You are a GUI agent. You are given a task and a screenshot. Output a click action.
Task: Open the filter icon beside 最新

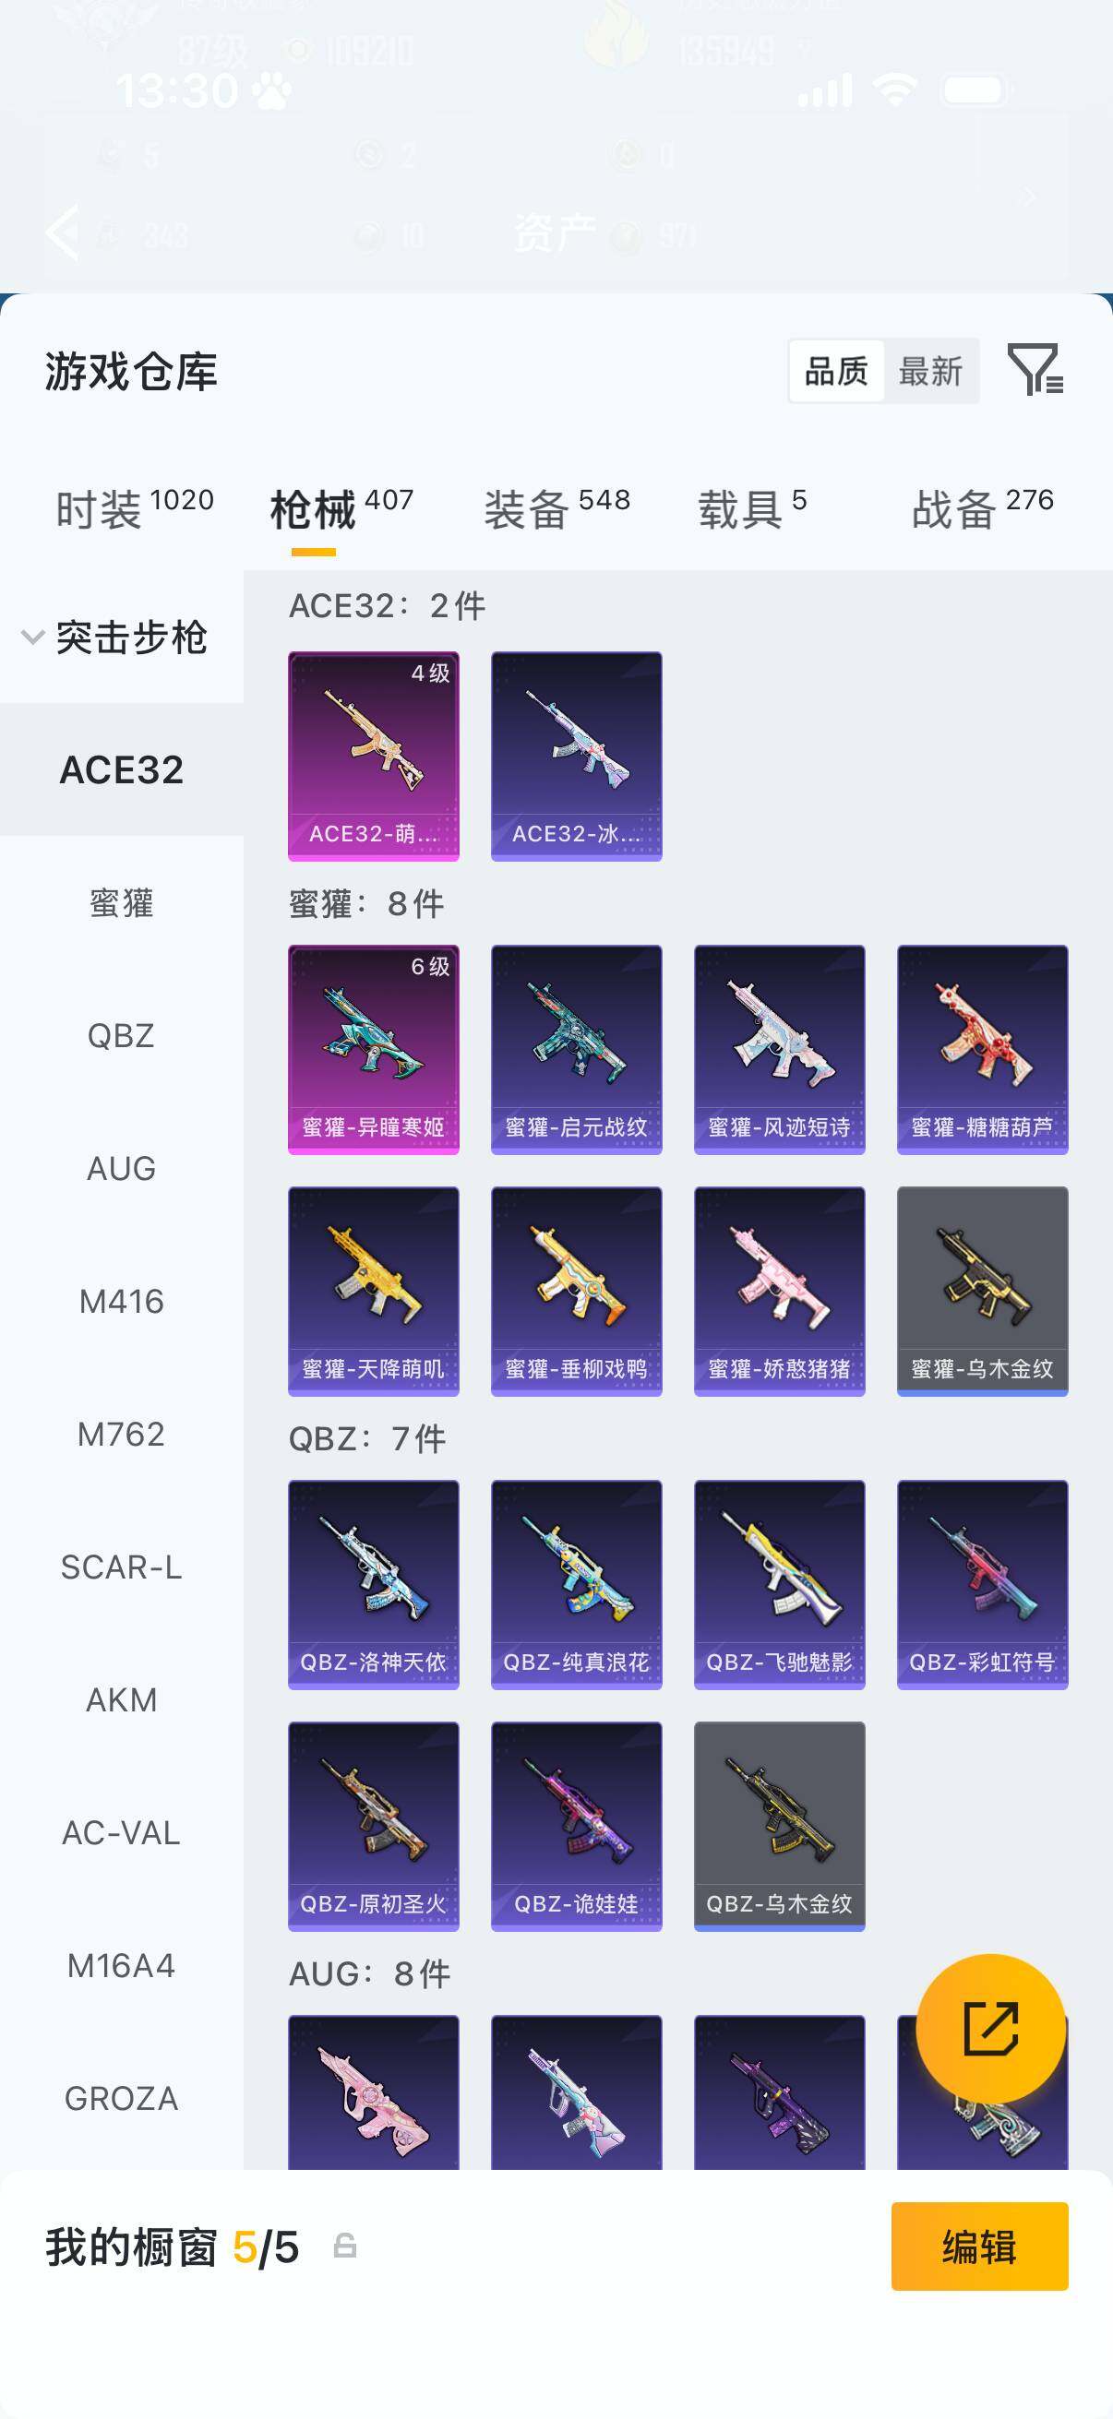1035,369
